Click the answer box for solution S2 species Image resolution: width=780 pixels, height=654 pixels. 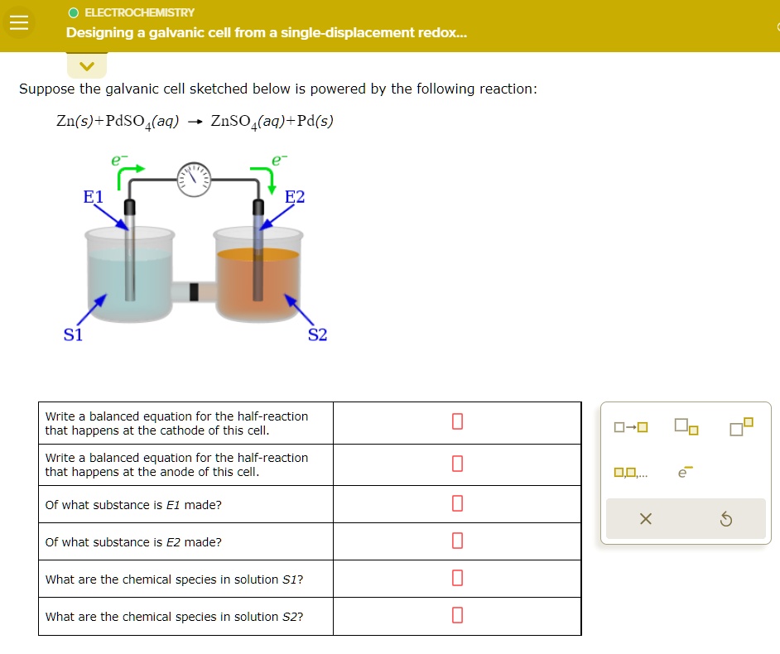(x=456, y=615)
